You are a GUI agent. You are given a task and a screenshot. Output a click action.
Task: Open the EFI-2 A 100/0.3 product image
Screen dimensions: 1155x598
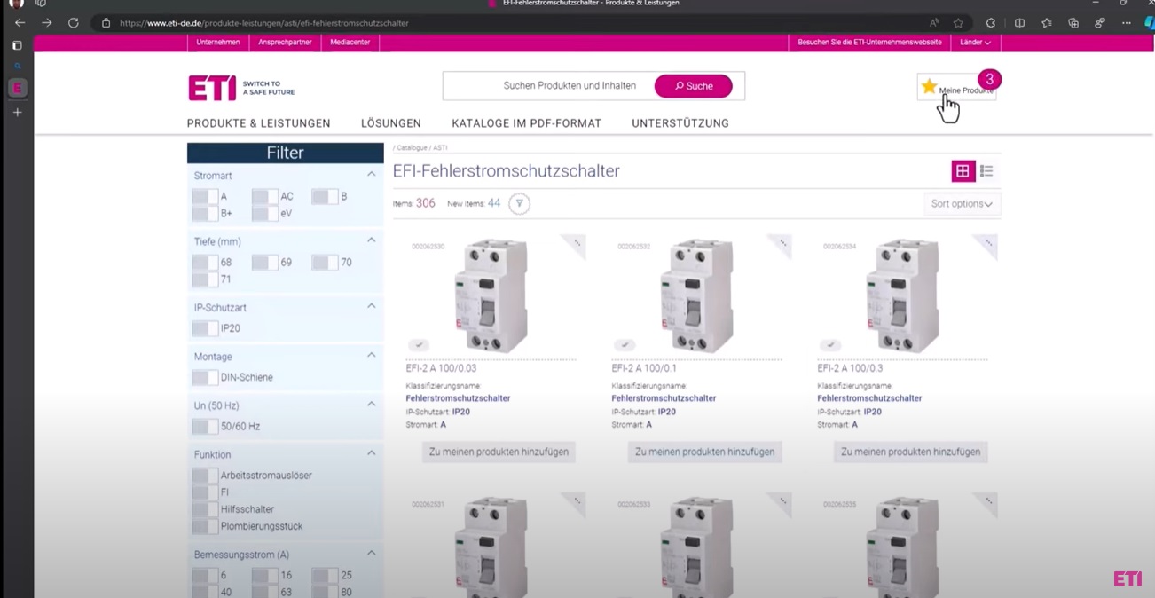[x=901, y=295]
